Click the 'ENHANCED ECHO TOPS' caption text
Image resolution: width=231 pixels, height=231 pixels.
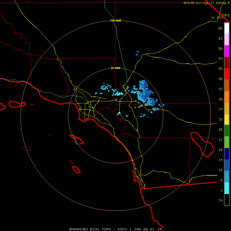pyautogui.click(x=90, y=229)
